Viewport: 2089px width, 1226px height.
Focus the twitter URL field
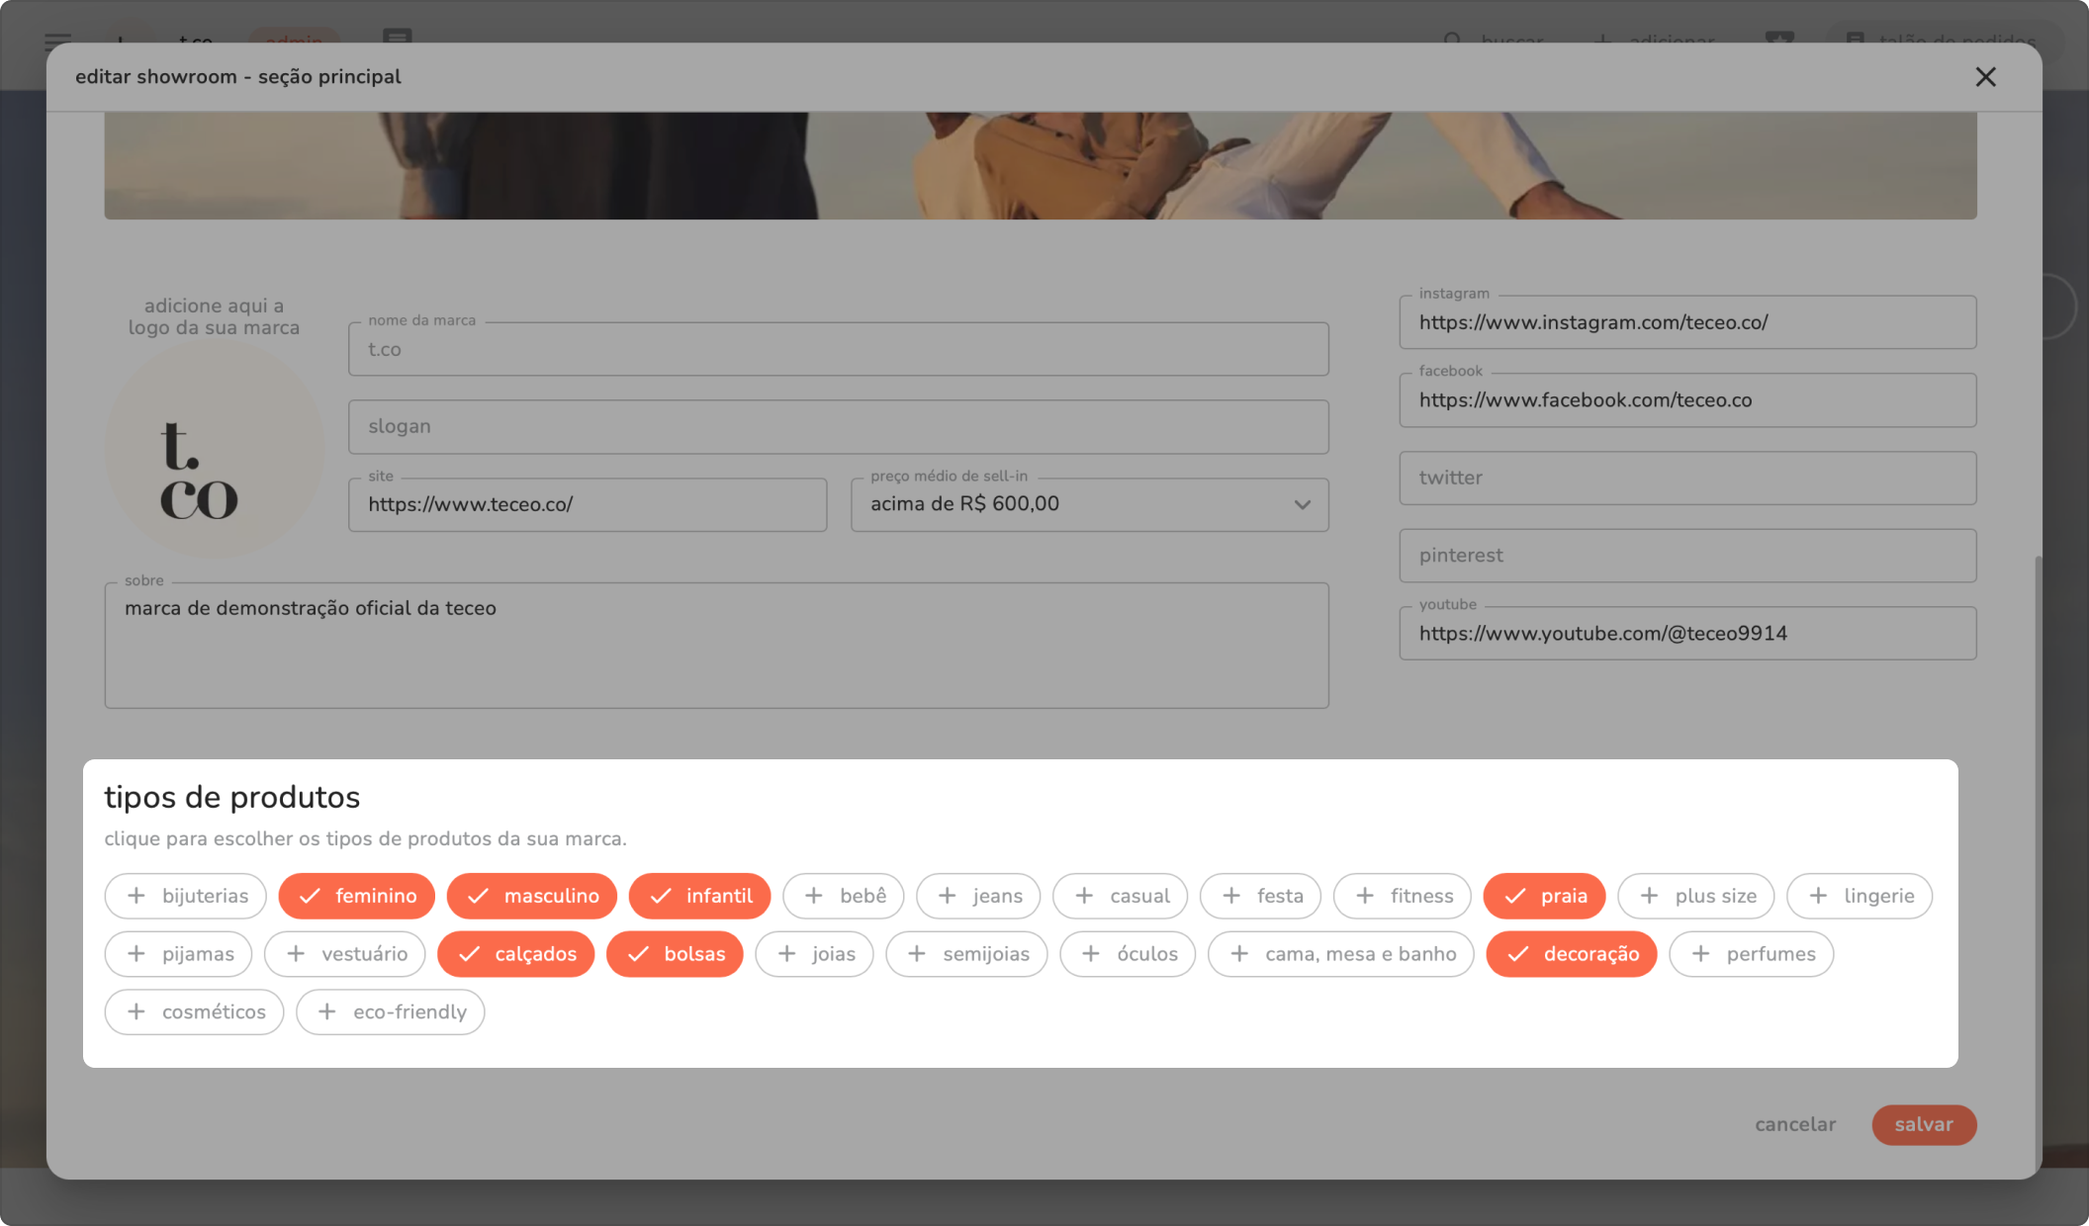pos(1686,478)
